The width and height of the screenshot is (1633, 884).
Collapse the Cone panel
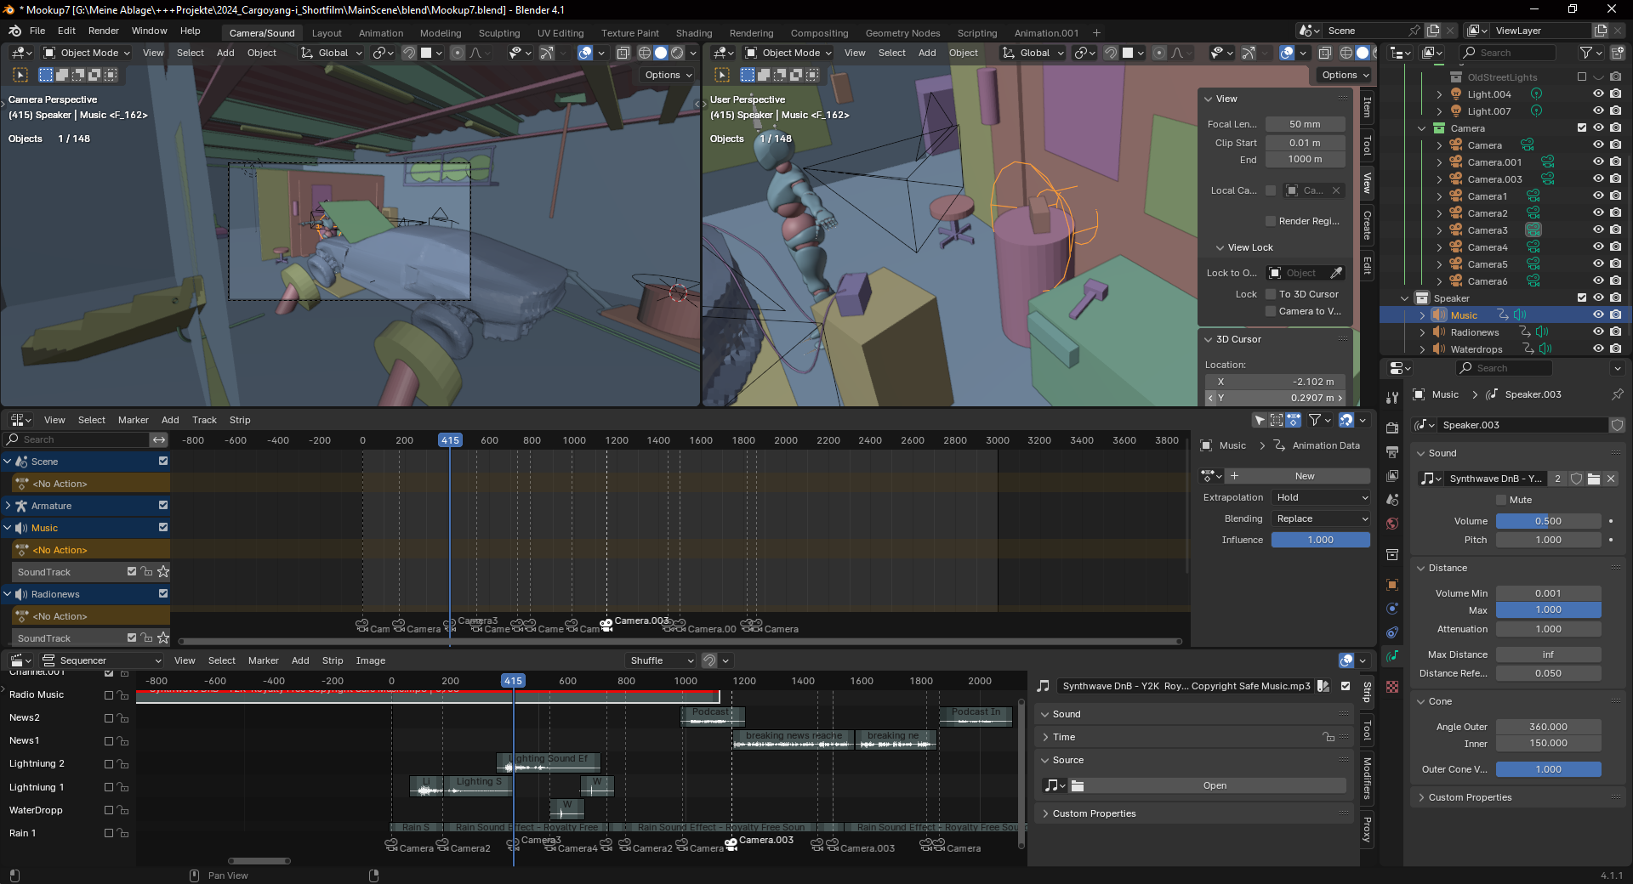(x=1440, y=701)
